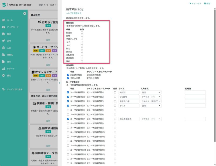Image resolution: width=216 pixels, height=166 pixels.
Task: Open input format dropdown for 確認日
Action: pyautogui.click(x=151, y=92)
